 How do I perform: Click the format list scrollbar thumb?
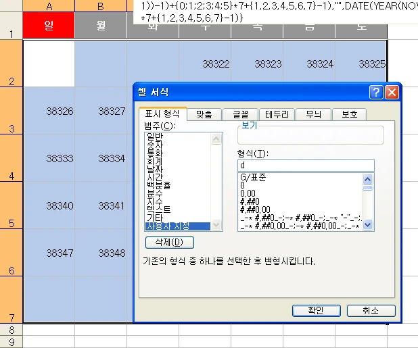pos(368,188)
